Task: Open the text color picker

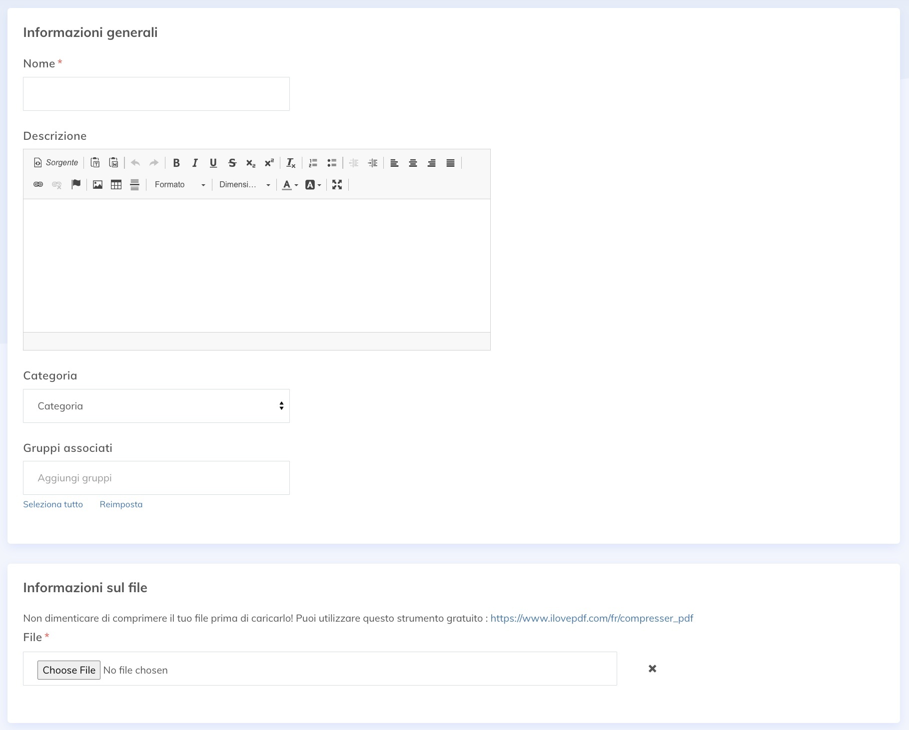Action: click(290, 185)
